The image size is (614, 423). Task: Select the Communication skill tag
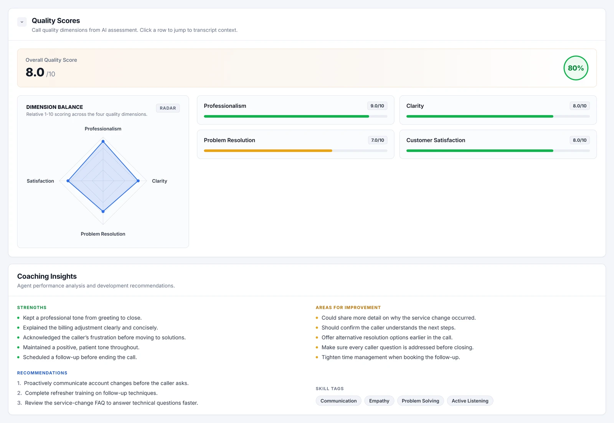[338, 401]
